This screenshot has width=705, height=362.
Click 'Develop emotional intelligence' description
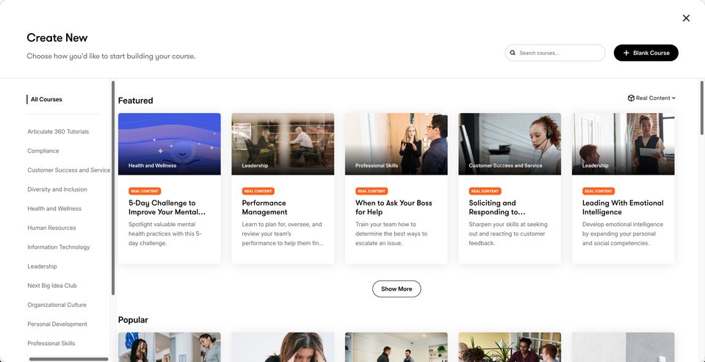623,234
